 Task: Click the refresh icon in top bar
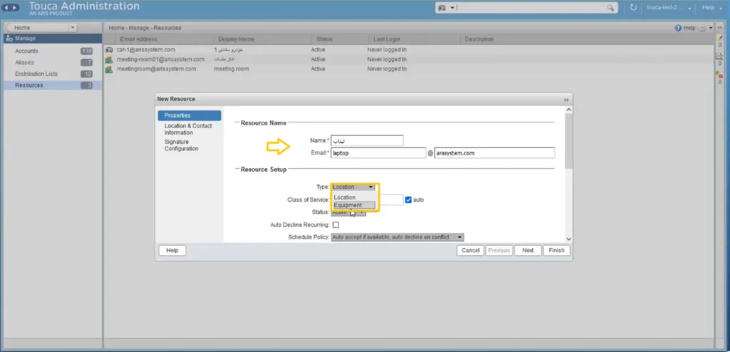[x=633, y=7]
